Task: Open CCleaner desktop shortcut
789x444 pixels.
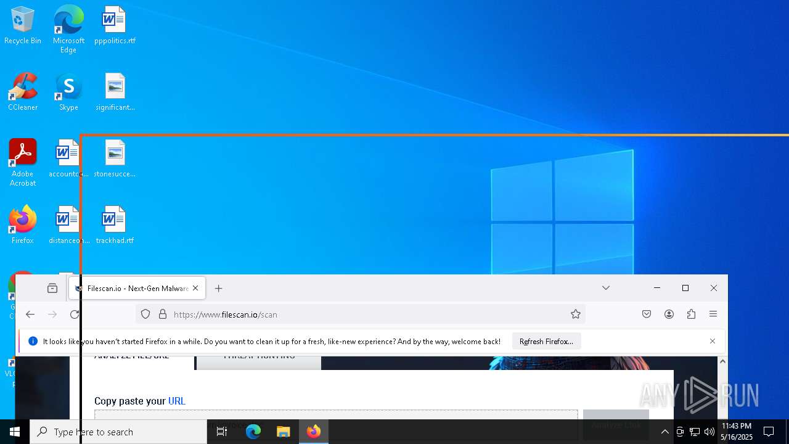Action: (x=23, y=92)
